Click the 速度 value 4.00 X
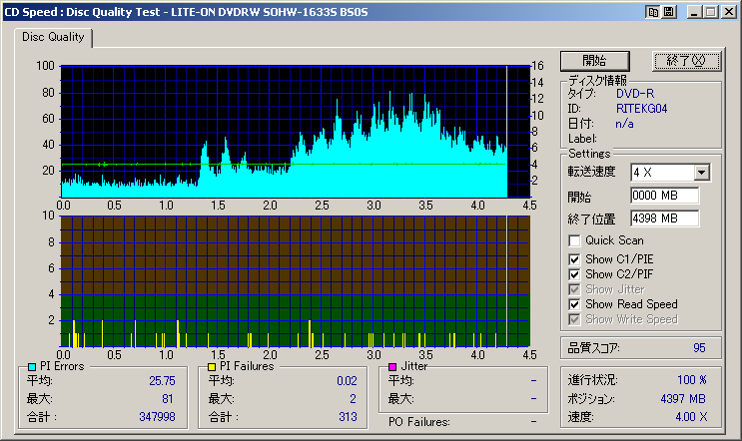The width and height of the screenshot is (742, 441). [x=691, y=417]
